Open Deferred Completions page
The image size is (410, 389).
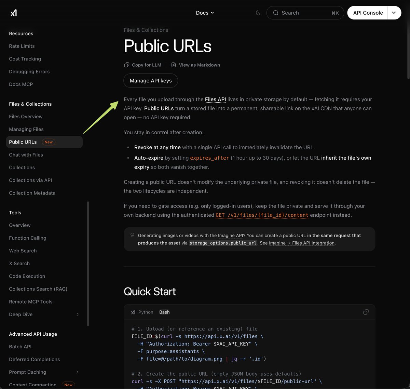click(x=35, y=359)
